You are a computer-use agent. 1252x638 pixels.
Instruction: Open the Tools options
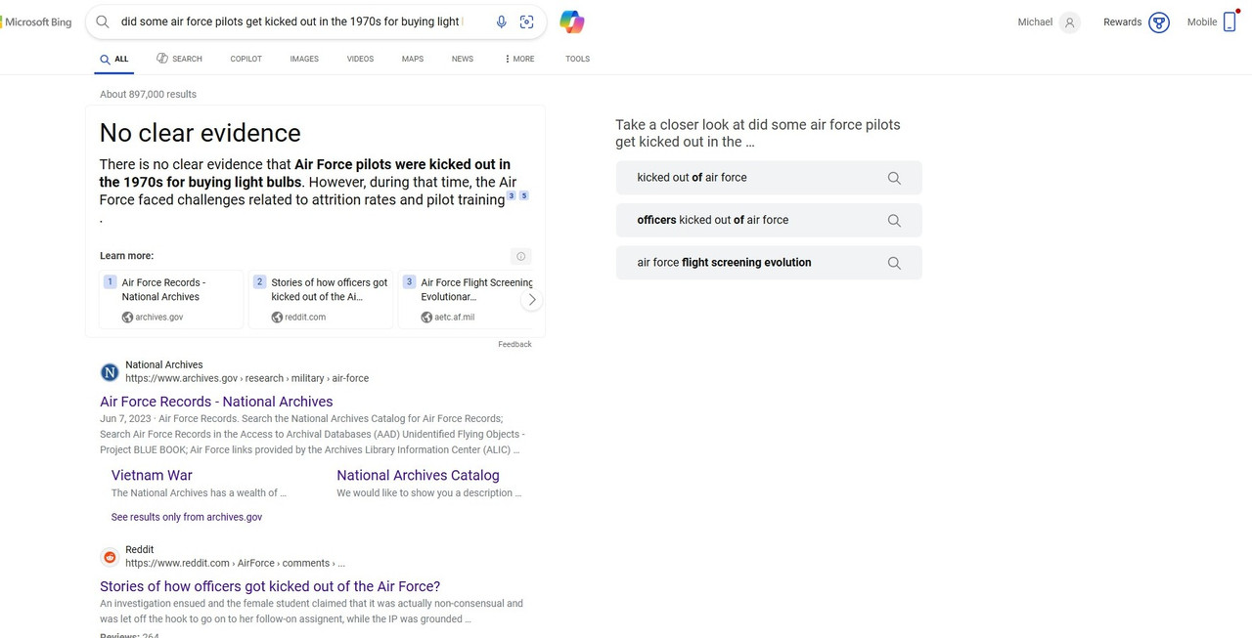pyautogui.click(x=577, y=59)
